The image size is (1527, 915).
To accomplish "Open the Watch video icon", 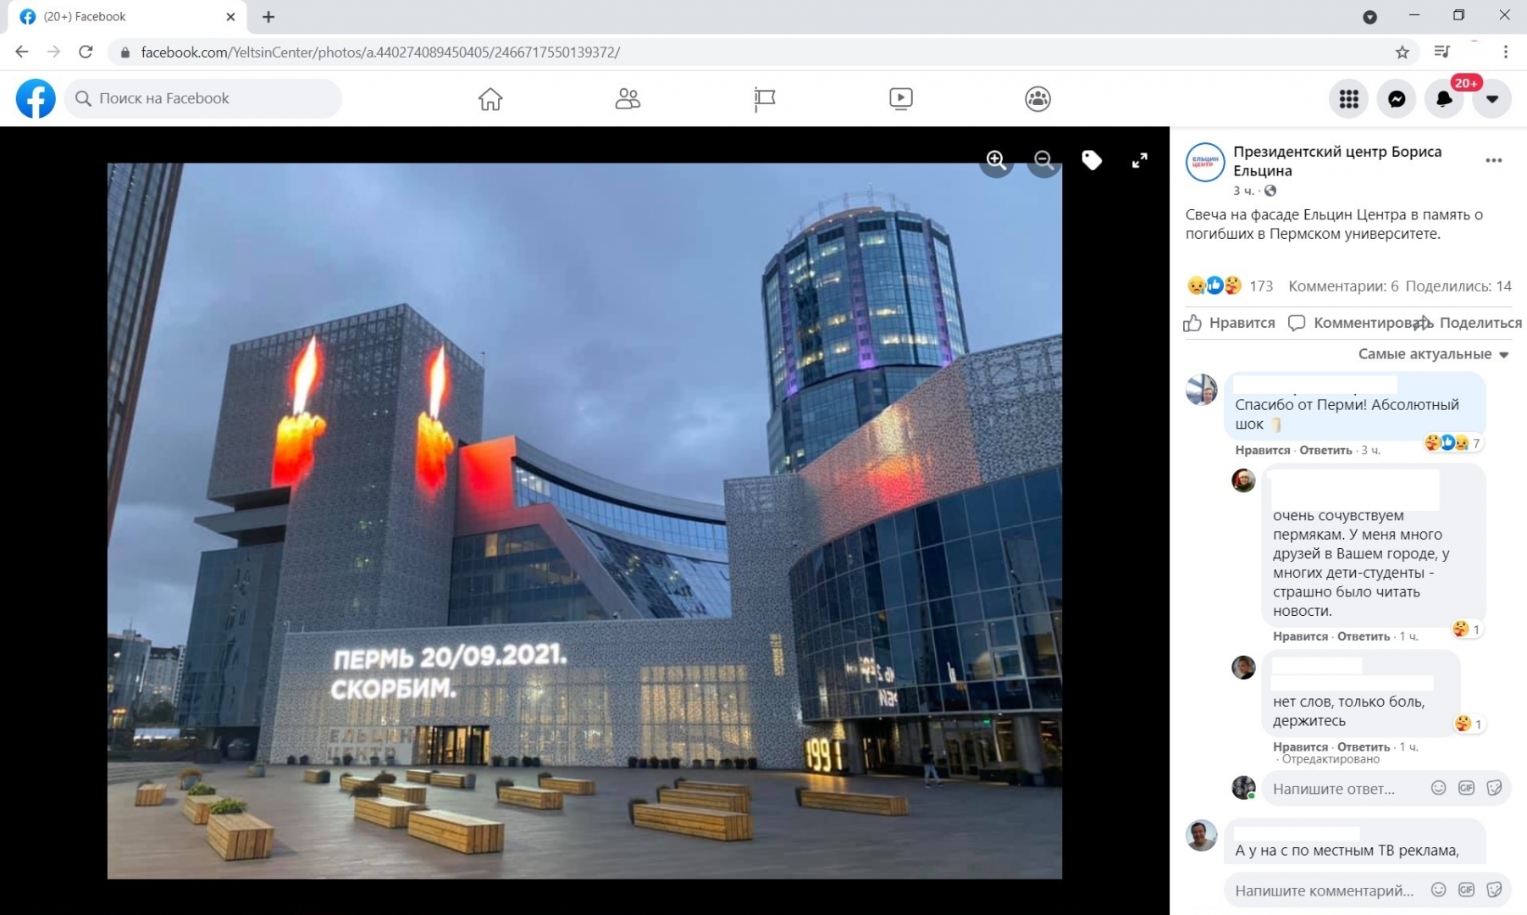I will (900, 99).
